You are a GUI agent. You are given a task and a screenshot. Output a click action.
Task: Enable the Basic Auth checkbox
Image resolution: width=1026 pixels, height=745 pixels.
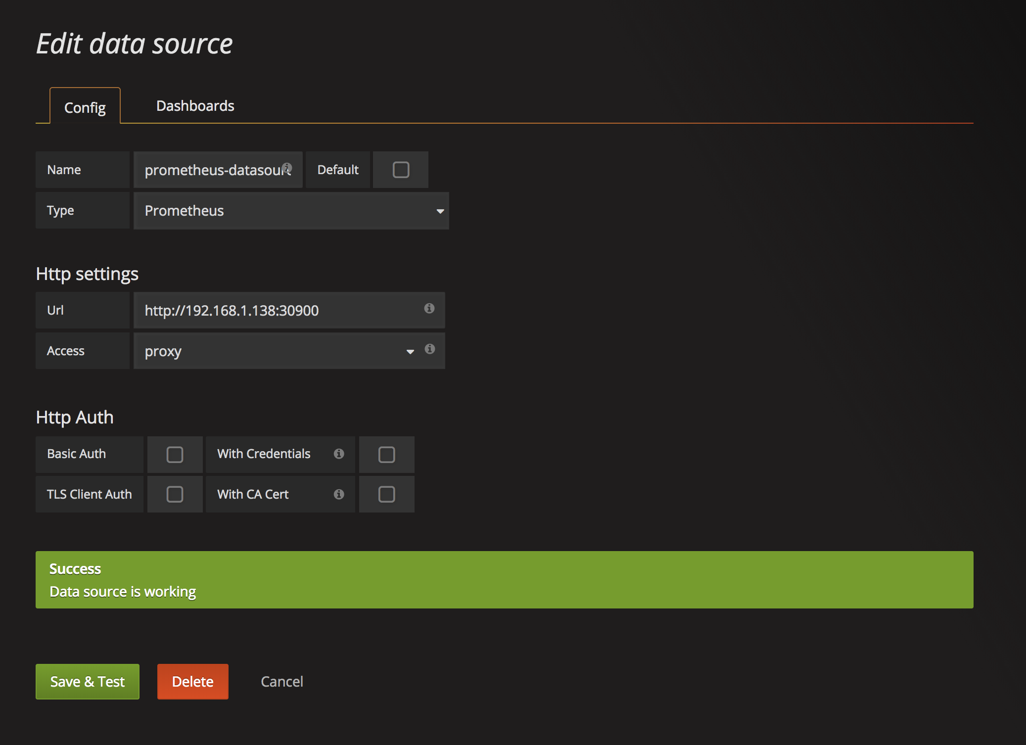[175, 455]
